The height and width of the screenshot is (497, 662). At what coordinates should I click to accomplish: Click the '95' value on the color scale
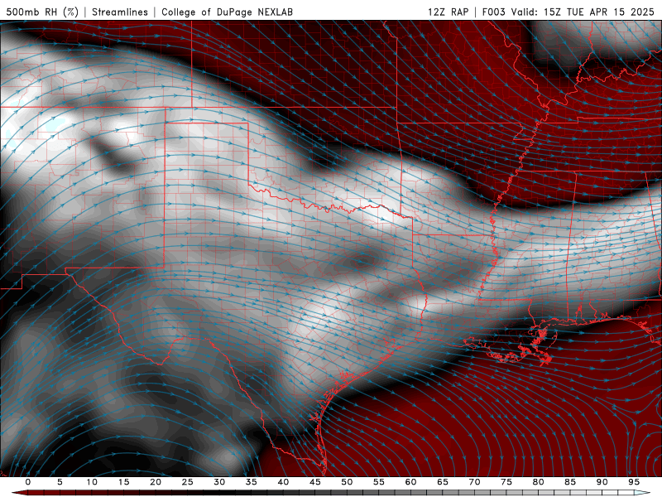tap(634, 482)
